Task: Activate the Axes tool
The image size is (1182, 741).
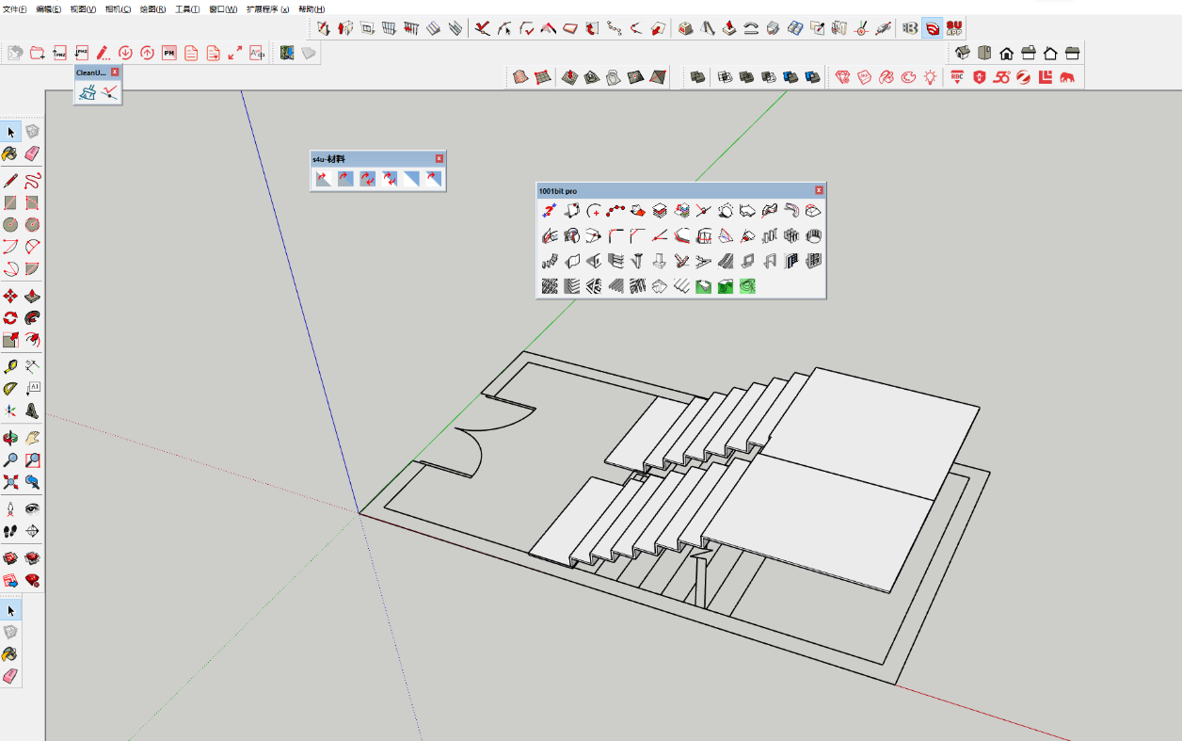Action: (10, 411)
